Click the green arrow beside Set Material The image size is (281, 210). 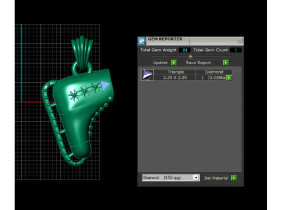(x=234, y=178)
